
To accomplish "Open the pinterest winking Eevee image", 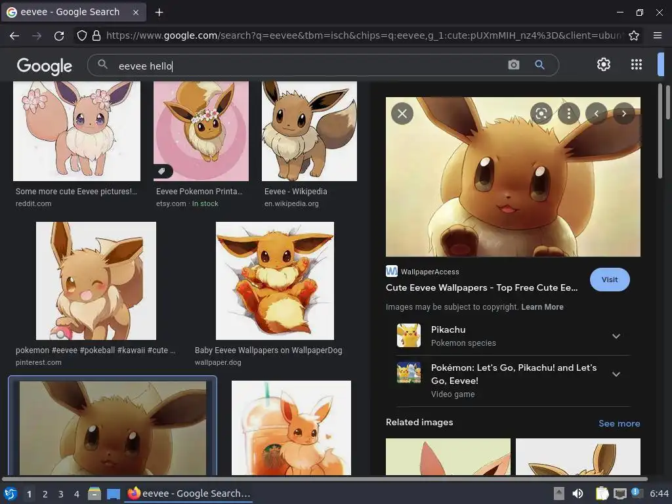I will point(96,281).
